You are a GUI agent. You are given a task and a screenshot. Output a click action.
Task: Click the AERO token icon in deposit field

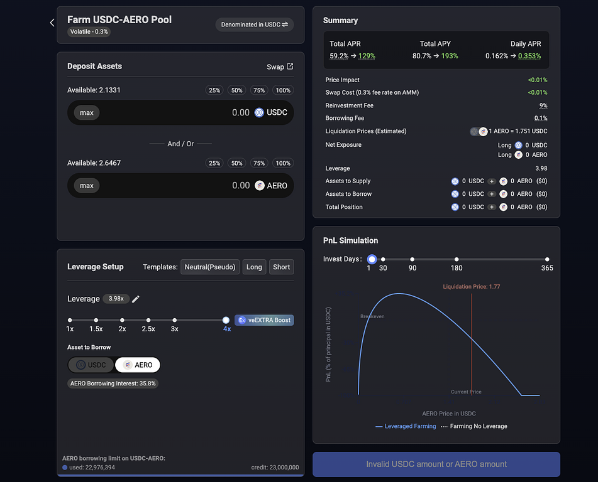click(259, 186)
